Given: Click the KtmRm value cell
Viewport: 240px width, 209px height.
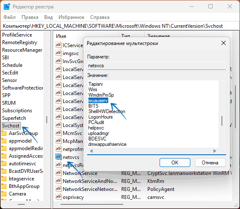Looking at the screenshot, I should click(156, 181).
